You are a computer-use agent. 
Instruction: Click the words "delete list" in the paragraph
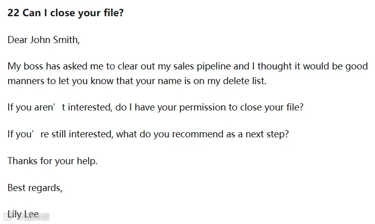(244, 81)
